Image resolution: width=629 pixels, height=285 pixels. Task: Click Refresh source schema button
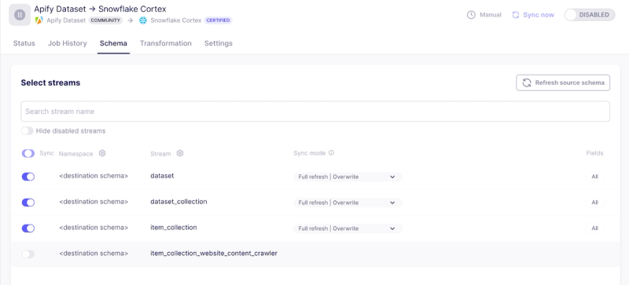tap(563, 82)
